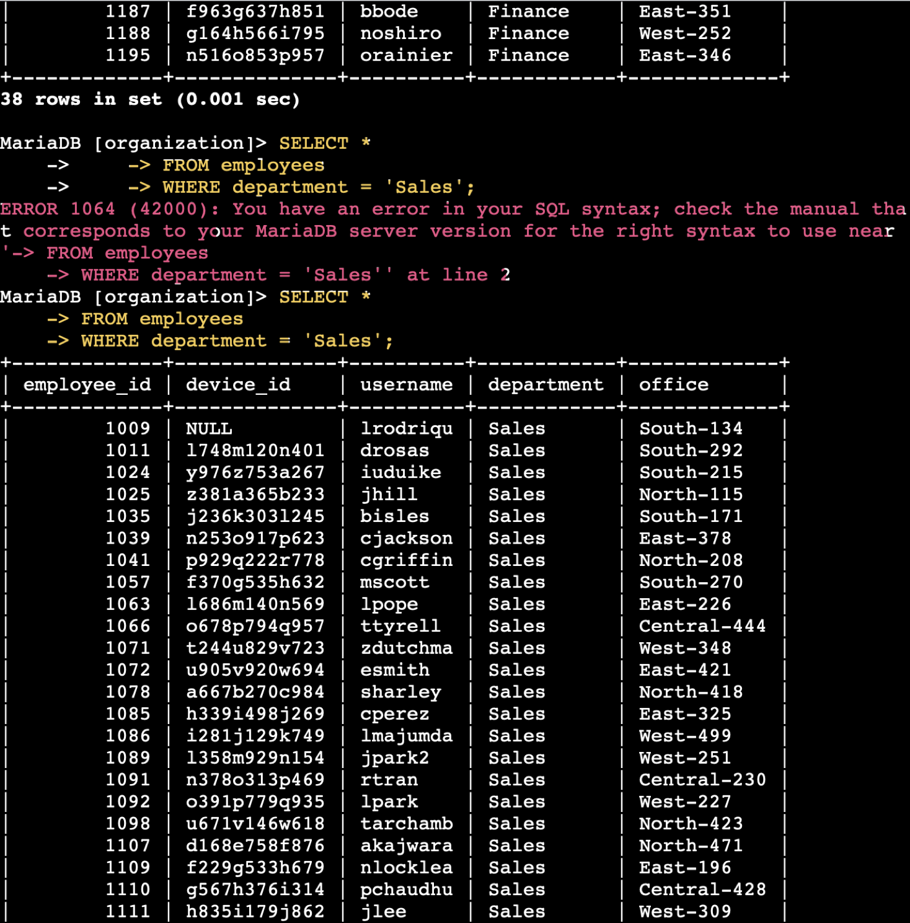Select the username orainier in Finance rows
Image resolution: width=910 pixels, height=923 pixels.
click(x=406, y=56)
